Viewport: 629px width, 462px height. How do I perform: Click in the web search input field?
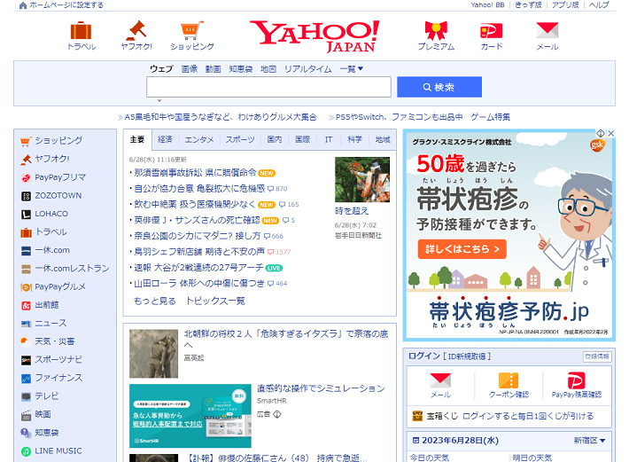pyautogui.click(x=268, y=87)
